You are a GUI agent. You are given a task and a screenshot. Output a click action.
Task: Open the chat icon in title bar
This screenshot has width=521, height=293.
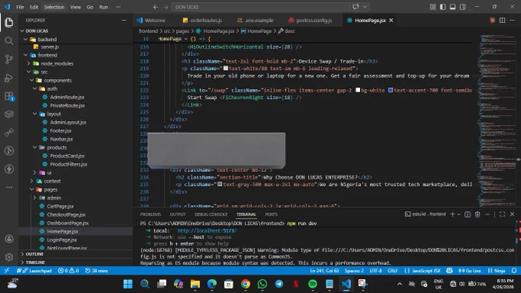click(356, 7)
